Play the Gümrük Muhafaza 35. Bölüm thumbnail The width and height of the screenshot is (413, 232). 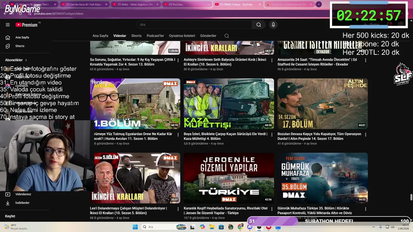pyautogui.click(x=323, y=178)
